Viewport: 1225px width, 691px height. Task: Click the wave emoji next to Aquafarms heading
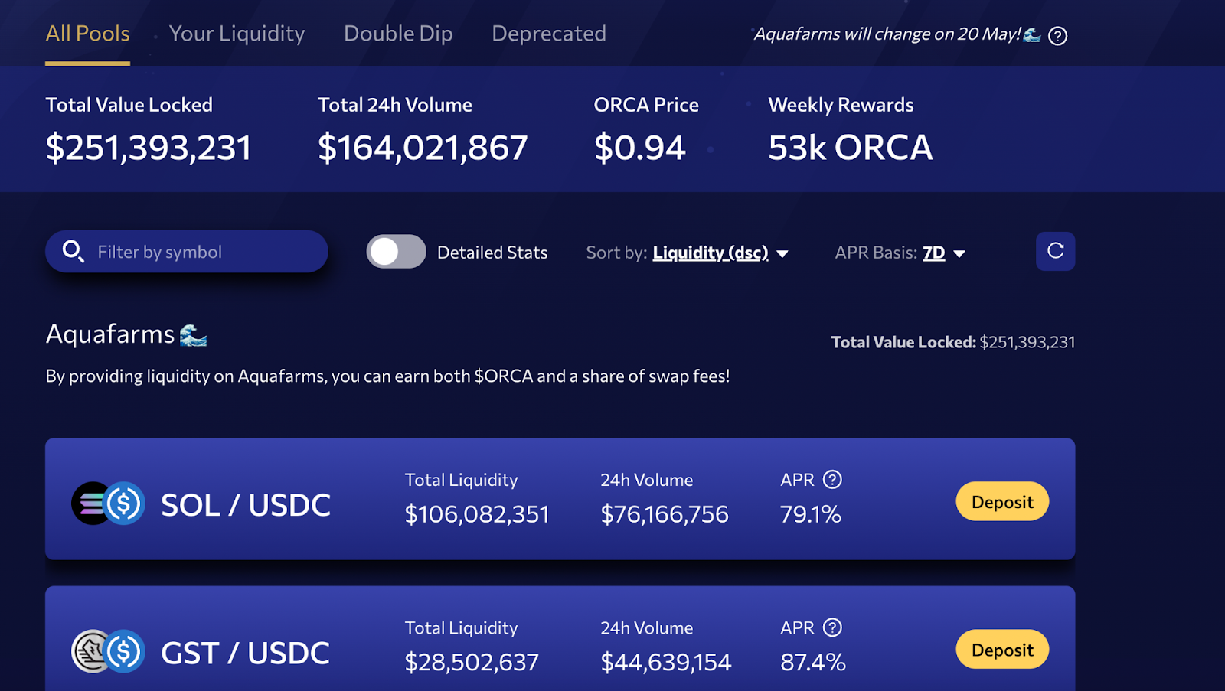tap(193, 335)
